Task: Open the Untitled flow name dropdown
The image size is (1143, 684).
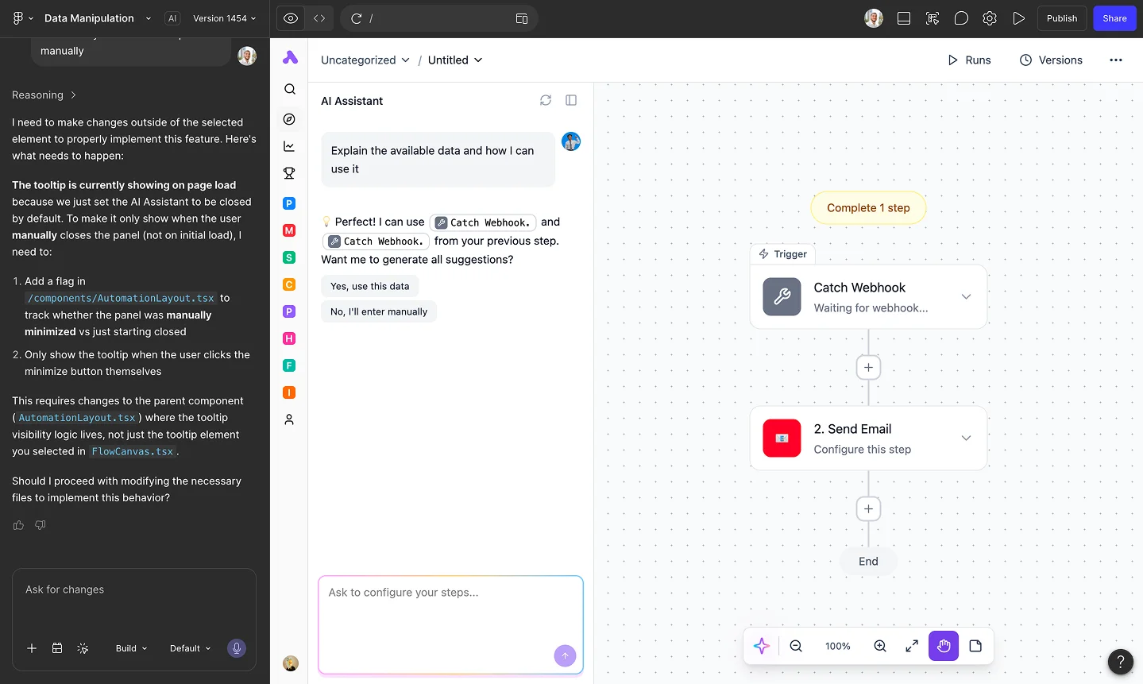Action: click(455, 60)
